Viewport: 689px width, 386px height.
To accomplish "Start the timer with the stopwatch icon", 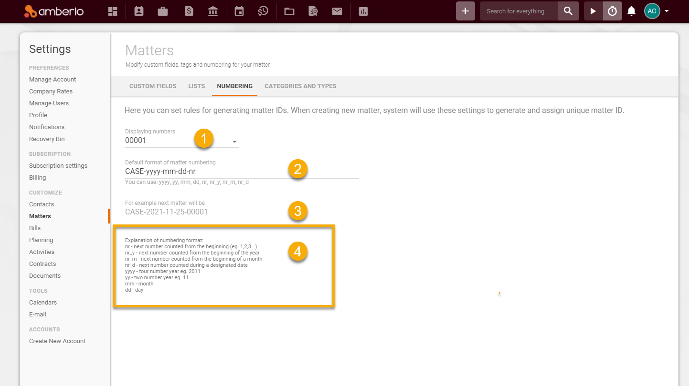I will coord(612,10).
